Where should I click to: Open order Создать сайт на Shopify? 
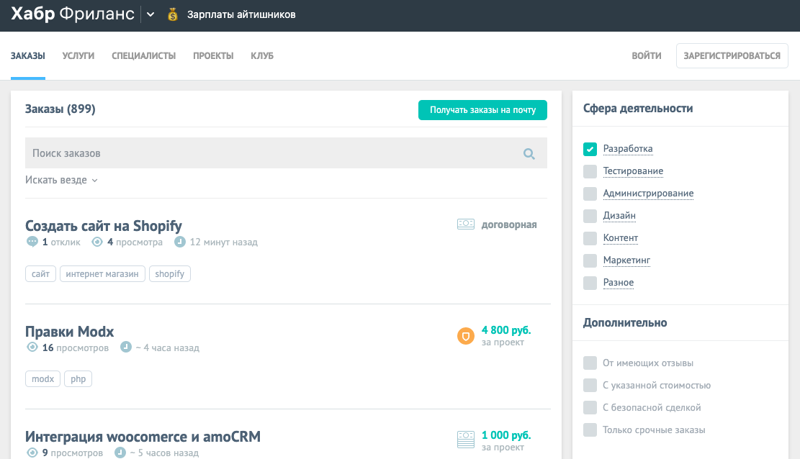click(x=104, y=225)
